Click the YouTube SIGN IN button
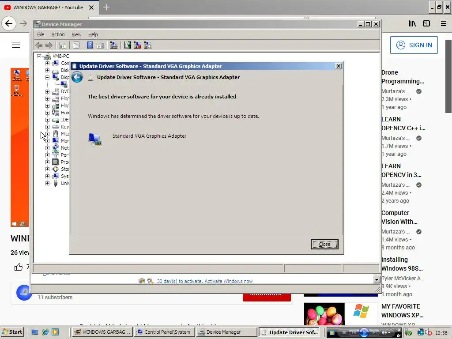The image size is (452, 339). coord(414,45)
